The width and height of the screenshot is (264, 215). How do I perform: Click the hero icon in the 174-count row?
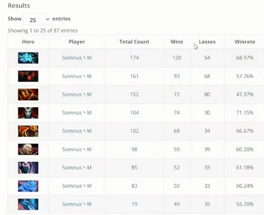[x=28, y=58]
